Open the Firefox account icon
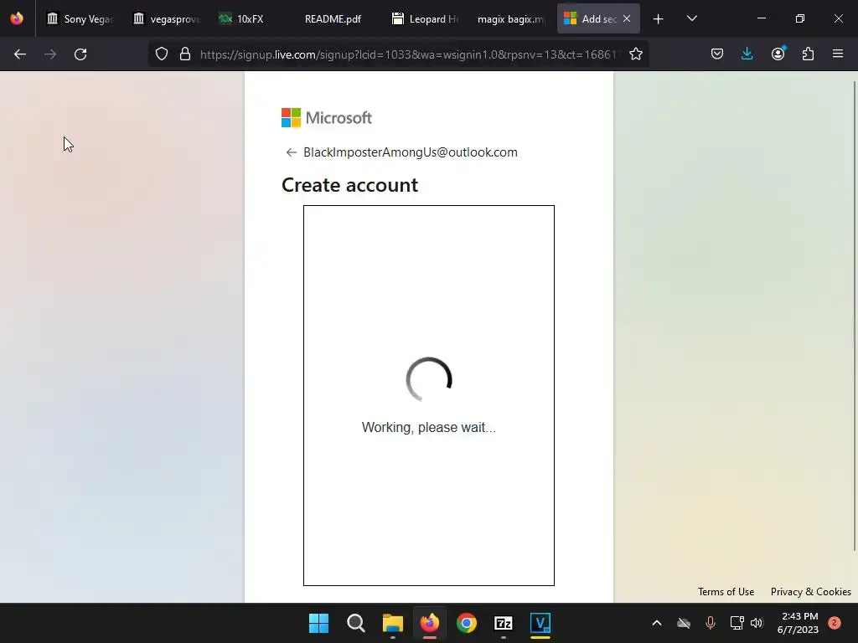The width and height of the screenshot is (858, 643). point(778,54)
